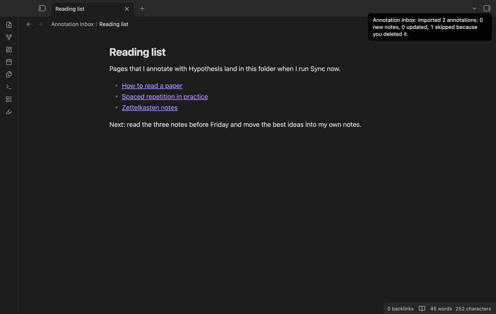Screen dimensions: 496x314
Task: Create new canvas via ribbon icon
Action: 9,50
